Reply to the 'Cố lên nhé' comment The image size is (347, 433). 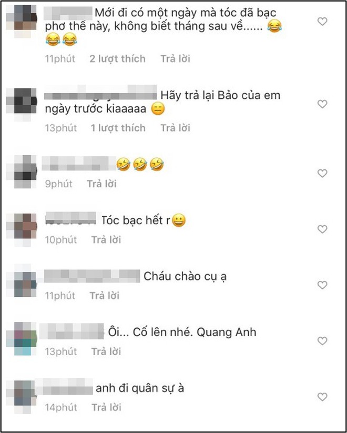pos(106,351)
